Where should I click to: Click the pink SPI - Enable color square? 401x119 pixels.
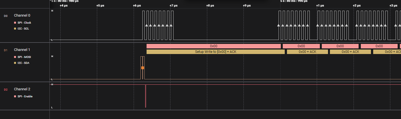pyautogui.click(x=15, y=96)
